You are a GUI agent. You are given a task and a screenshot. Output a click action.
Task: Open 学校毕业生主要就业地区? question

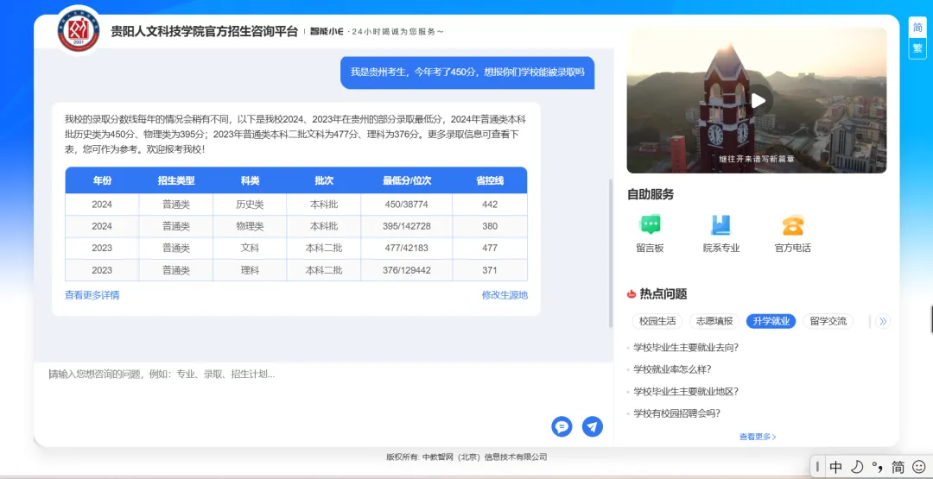coord(685,392)
